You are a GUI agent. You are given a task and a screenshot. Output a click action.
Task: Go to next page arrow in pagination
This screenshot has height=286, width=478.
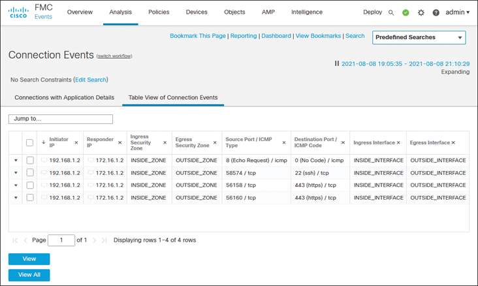pos(95,240)
